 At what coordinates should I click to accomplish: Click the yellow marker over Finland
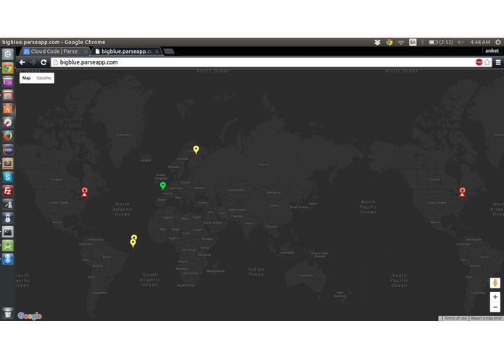[196, 150]
